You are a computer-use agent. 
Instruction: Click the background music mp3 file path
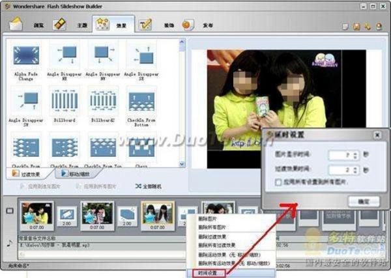pos(55,245)
